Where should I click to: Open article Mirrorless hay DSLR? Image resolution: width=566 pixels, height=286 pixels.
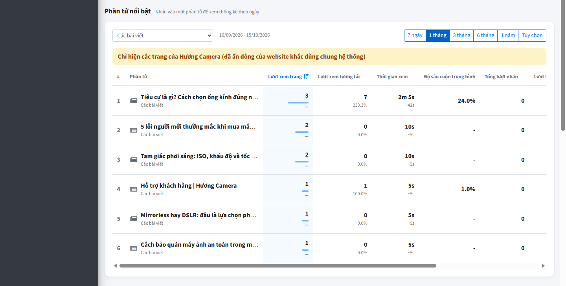[198, 215]
